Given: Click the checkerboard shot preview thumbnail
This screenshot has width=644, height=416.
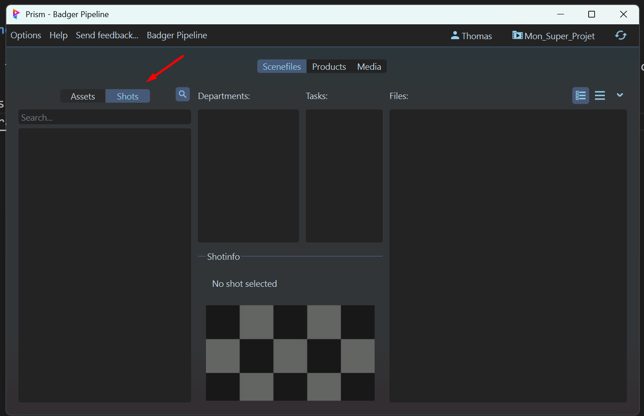Looking at the screenshot, I should click(290, 353).
